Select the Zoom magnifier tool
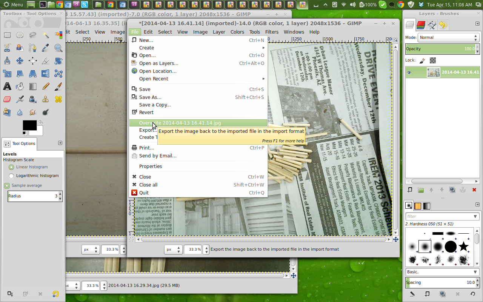Image resolution: width=483 pixels, height=302 pixels. click(58, 48)
